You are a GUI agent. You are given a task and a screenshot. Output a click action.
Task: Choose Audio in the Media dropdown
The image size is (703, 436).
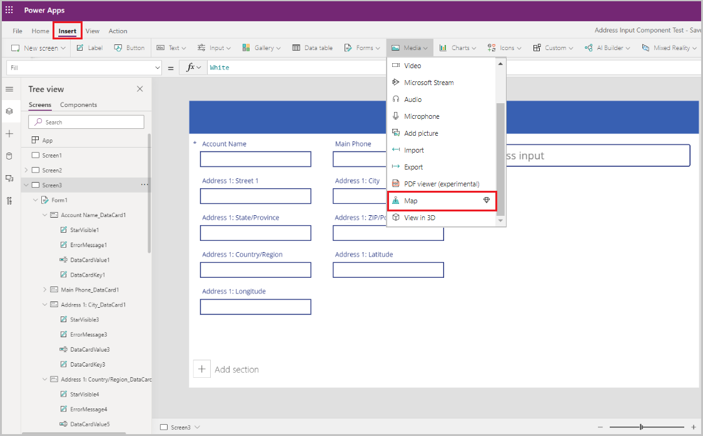[x=442, y=99]
